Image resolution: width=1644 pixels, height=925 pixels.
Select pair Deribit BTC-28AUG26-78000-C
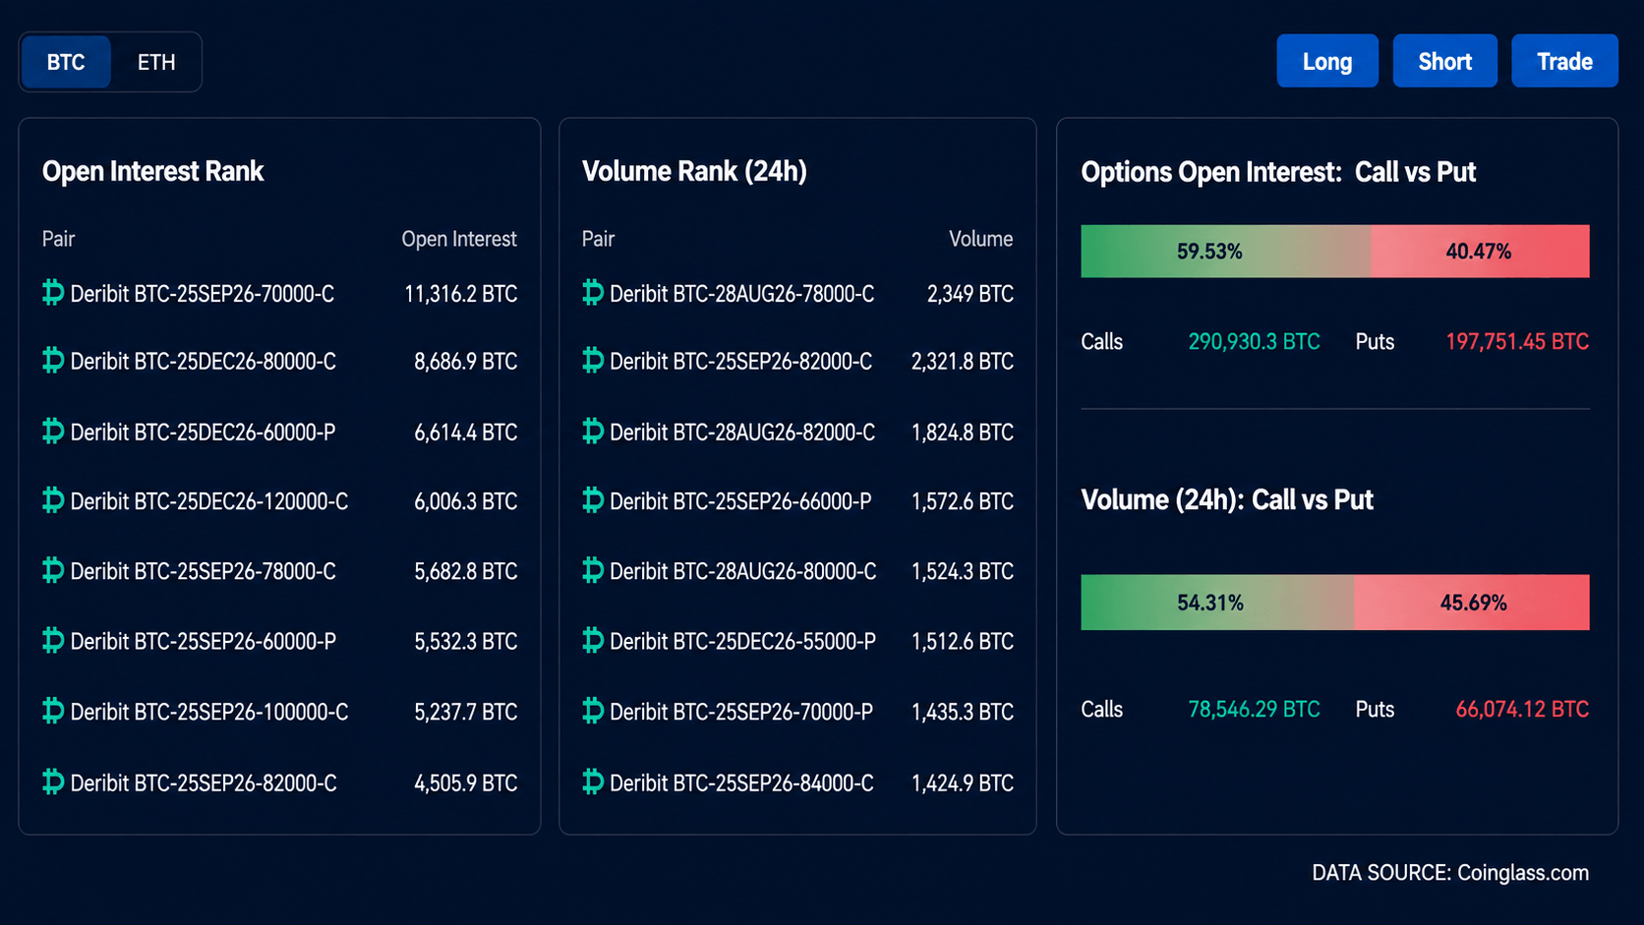[742, 294]
